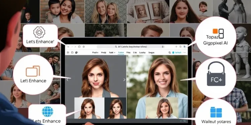Image resolution: width=251 pixels, height=125 pixels.
Task: Open the underlined active navigation tab
Action: click(x=121, y=53)
